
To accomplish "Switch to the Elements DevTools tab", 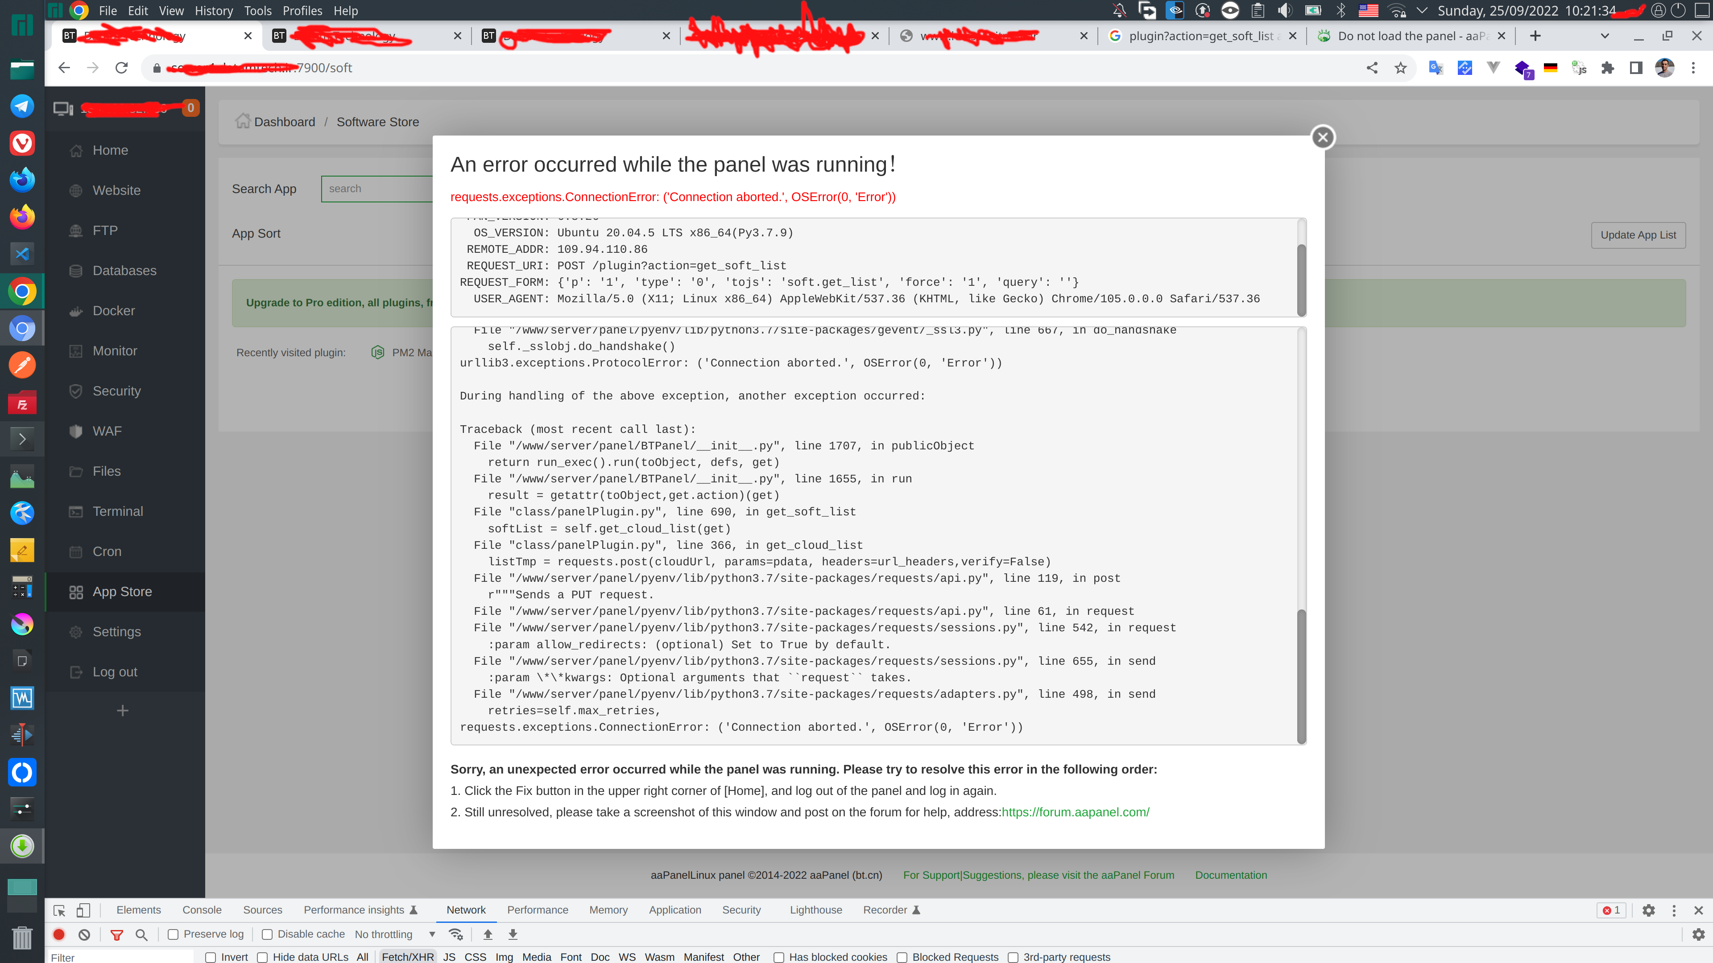I will point(138,910).
